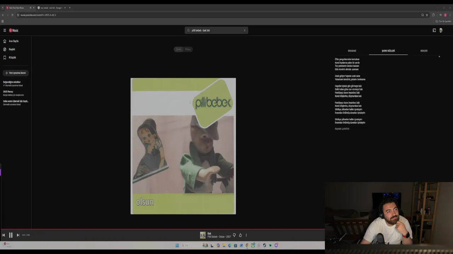Dislike the song Bak
The height and width of the screenshot is (254, 453).
234,235
